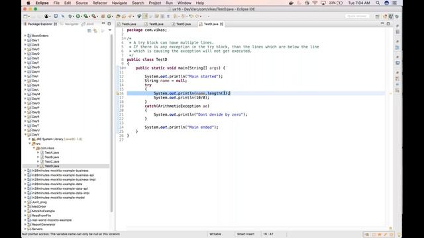The width and height of the screenshot is (424, 238).
Task: Click the green Run button in toolbar
Action: pos(78,17)
